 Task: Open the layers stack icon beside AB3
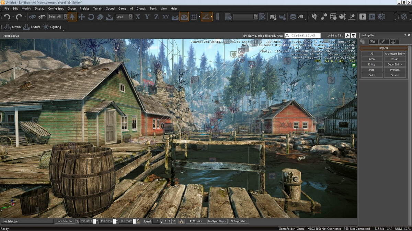(x=293, y=16)
